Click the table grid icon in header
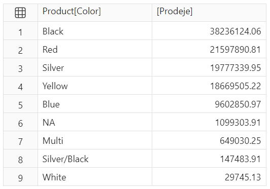 pos(20,13)
